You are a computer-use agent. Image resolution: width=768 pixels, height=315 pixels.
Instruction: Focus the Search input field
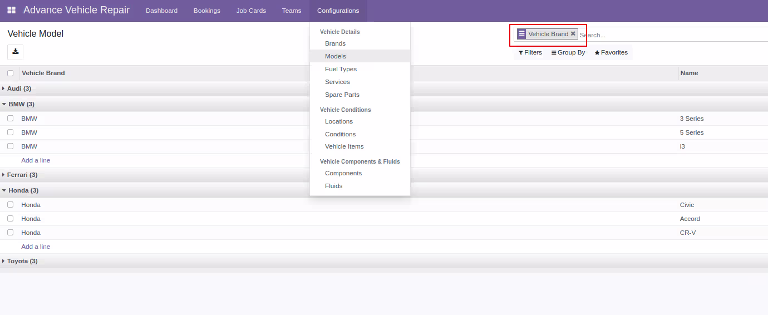pyautogui.click(x=673, y=35)
